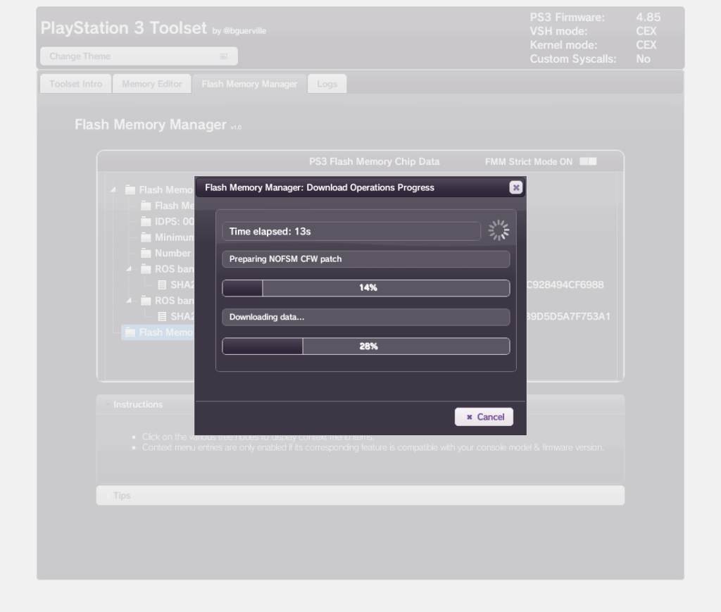Click the 'PS3 Flash Memory Chip Data' header
This screenshot has height=612, width=721.
[375, 162]
